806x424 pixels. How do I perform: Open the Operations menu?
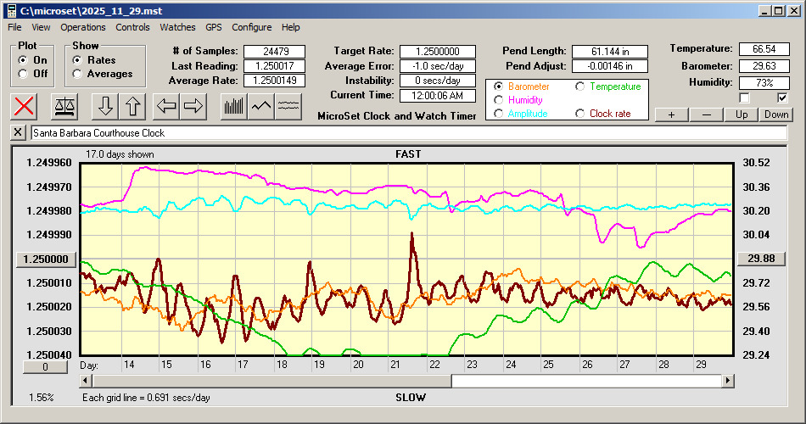click(83, 27)
